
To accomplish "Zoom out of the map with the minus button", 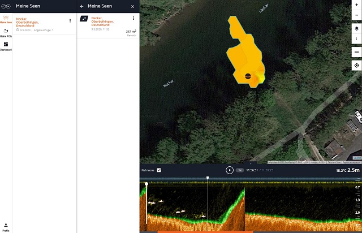I will [x=357, y=15].
